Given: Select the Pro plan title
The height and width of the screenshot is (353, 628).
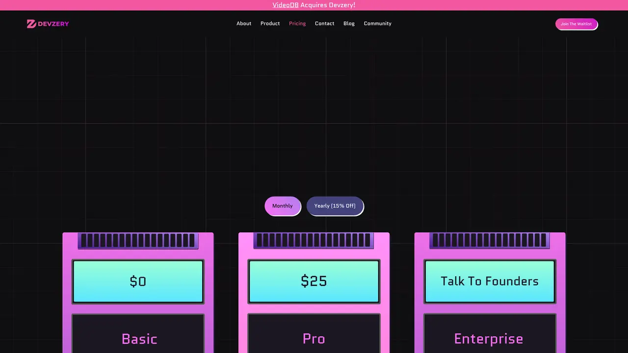Looking at the screenshot, I should coord(314,339).
